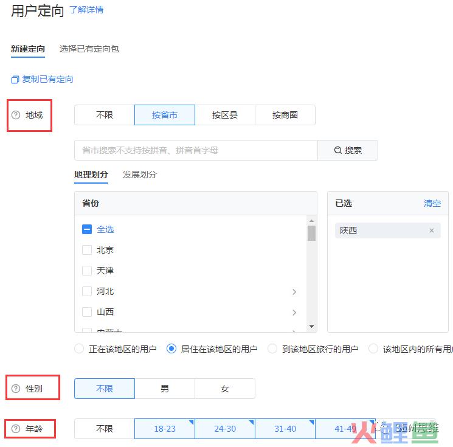
Task: Click the help icon beside 性别
Action: tap(16, 389)
